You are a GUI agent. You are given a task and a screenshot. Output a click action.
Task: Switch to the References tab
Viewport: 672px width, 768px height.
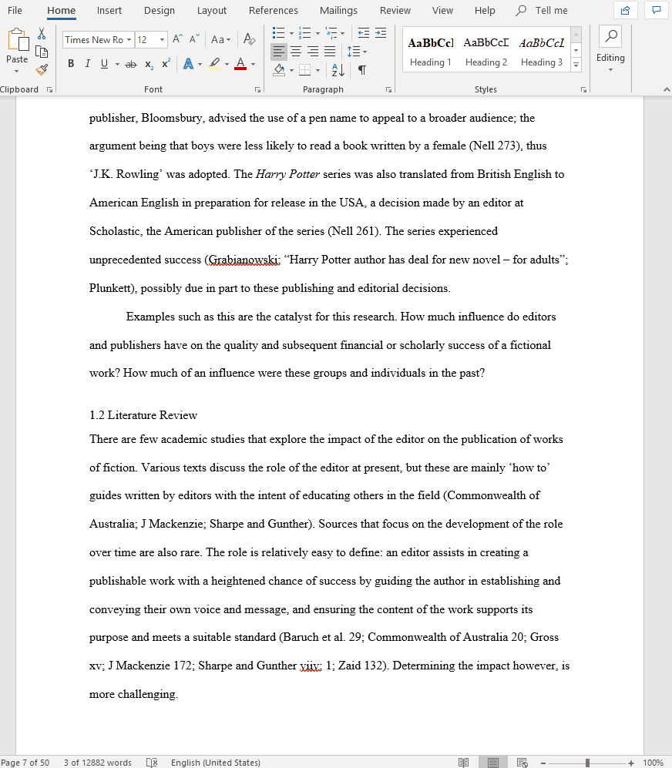point(273,10)
